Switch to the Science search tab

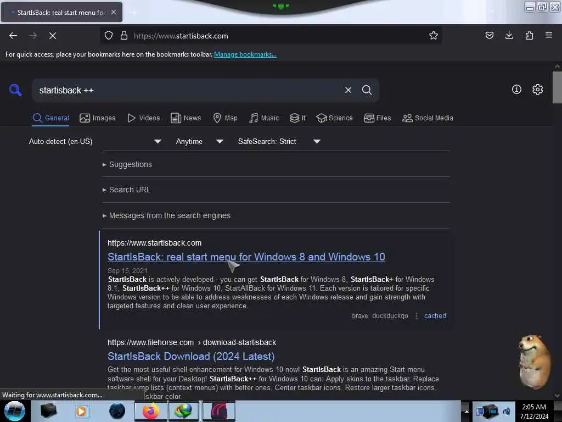point(334,118)
